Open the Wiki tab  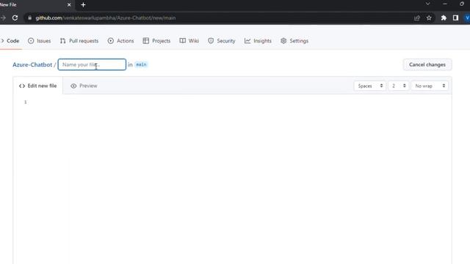click(189, 41)
